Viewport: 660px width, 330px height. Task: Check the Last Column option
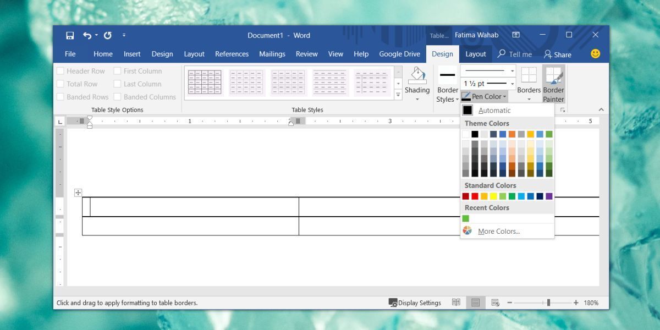[117, 84]
